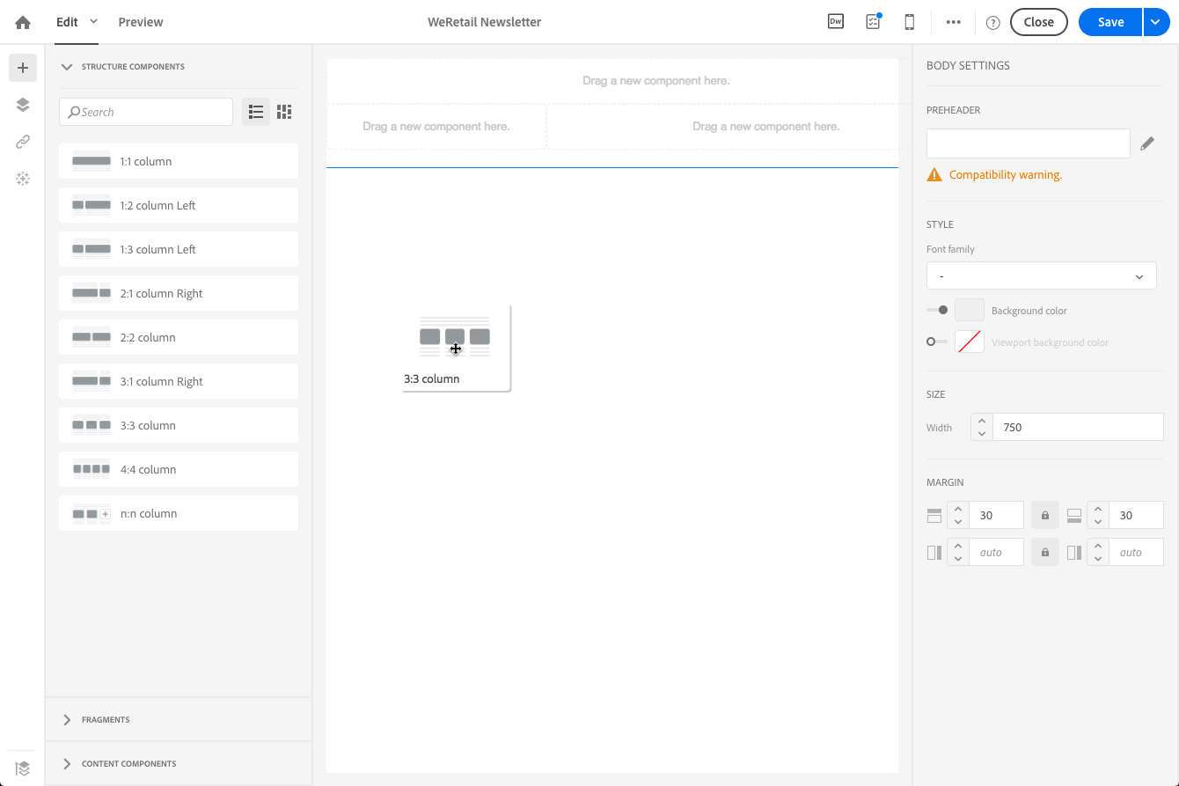Open the Edit mode dropdown arrow
The height and width of the screenshot is (786, 1179).
point(94,21)
